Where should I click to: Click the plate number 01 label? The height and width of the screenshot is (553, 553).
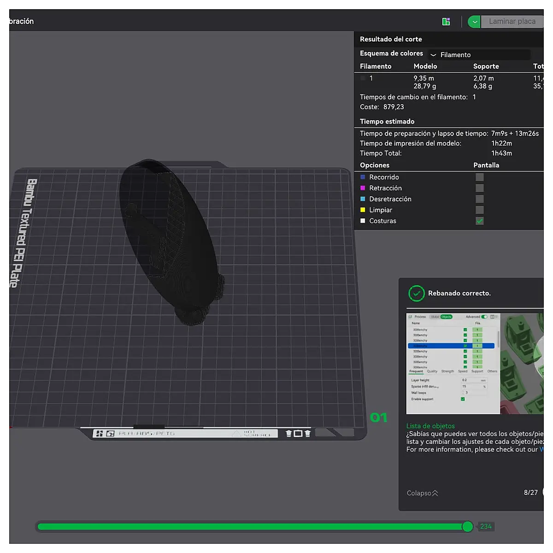point(378,418)
